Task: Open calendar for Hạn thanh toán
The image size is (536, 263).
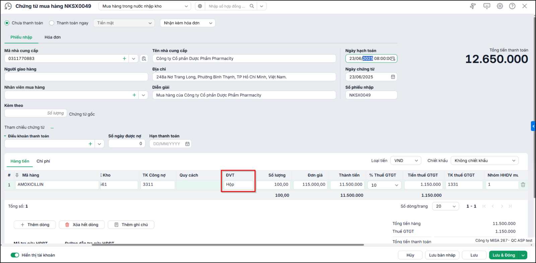Action: [x=187, y=144]
